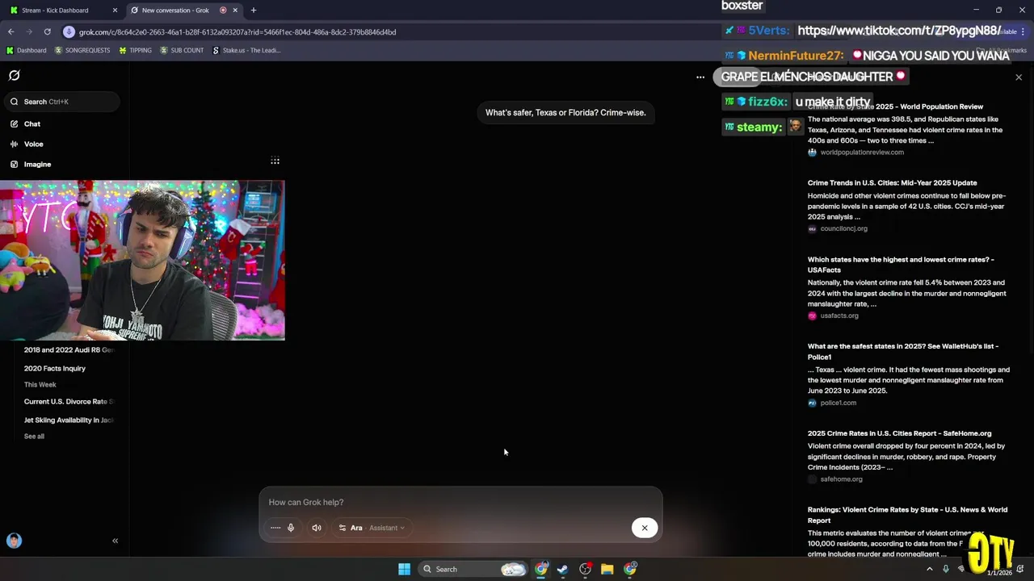
Task: Click the system tray microphone icon
Action: tap(946, 569)
